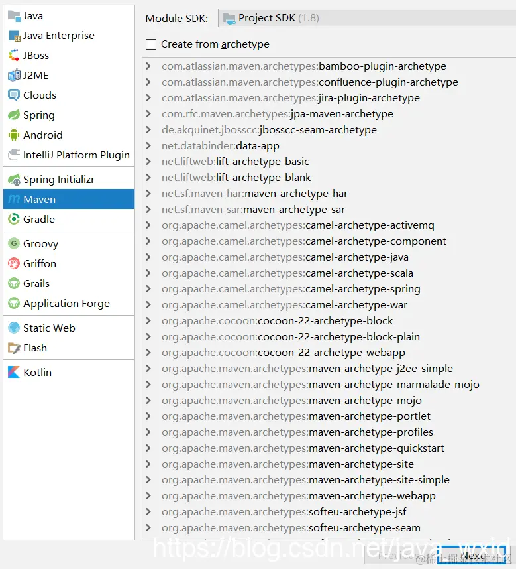
Task: Click the Griffon icon
Action: pyautogui.click(x=14, y=263)
